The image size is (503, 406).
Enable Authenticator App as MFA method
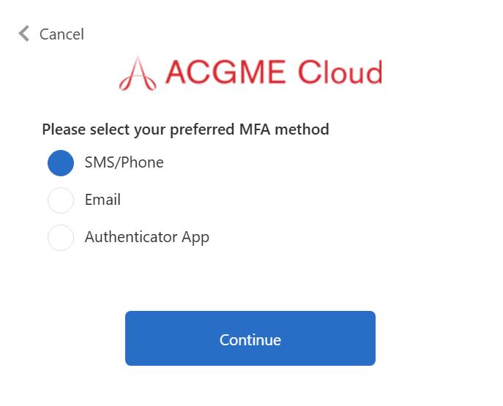61,238
